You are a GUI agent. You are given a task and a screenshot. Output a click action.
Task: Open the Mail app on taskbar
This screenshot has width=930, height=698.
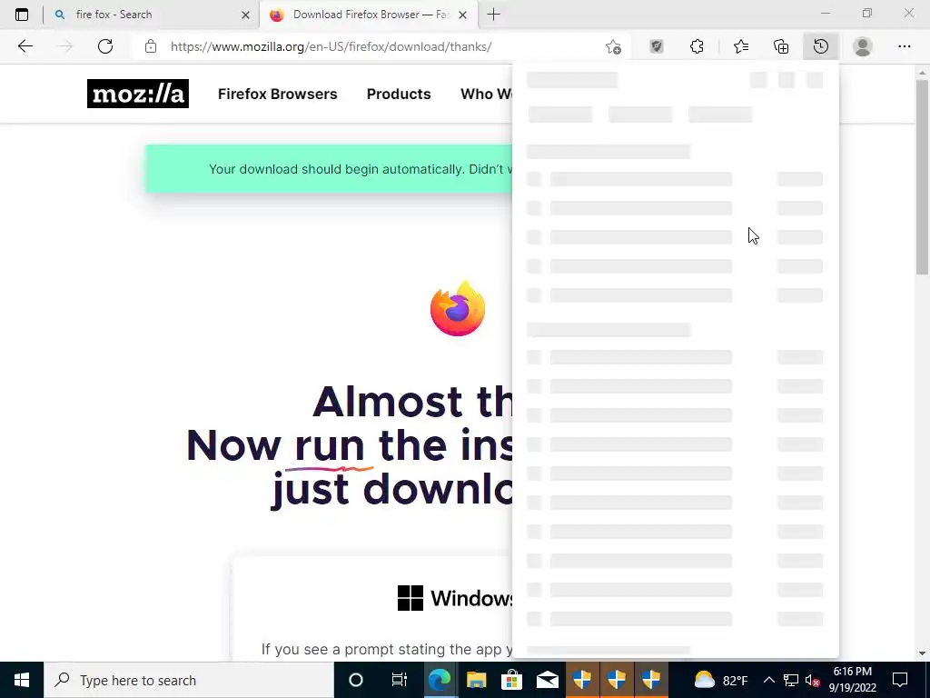click(x=548, y=680)
